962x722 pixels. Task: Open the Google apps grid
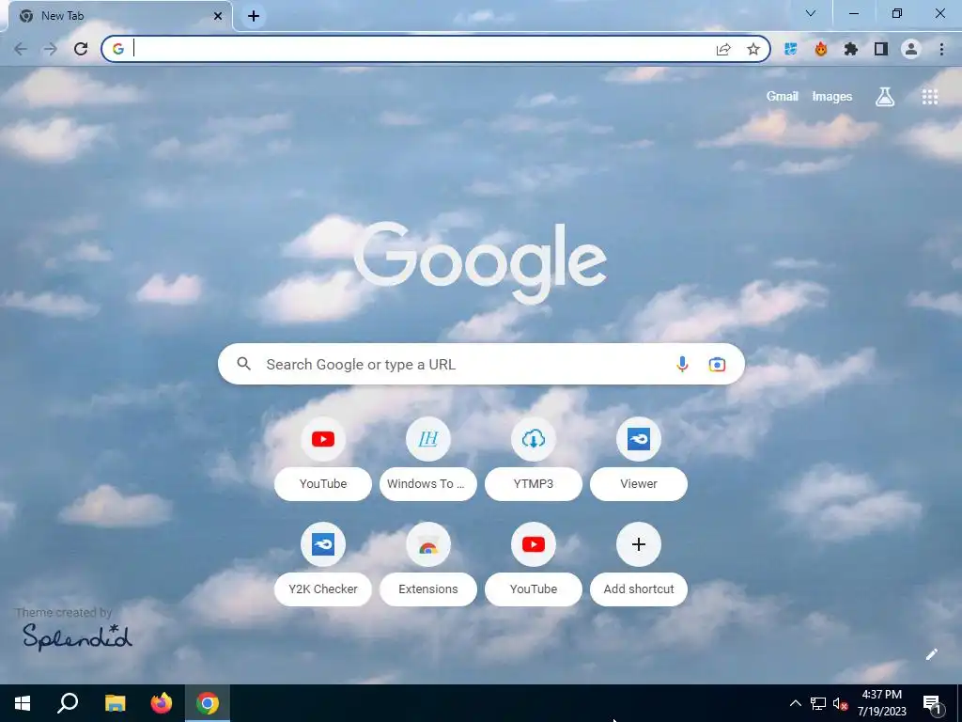click(x=929, y=97)
